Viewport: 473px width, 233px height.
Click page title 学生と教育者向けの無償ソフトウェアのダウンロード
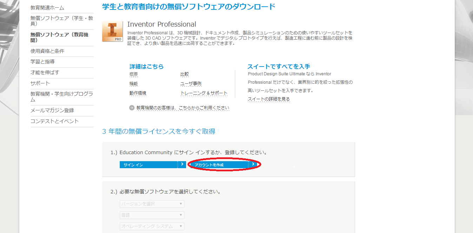coord(189,6)
